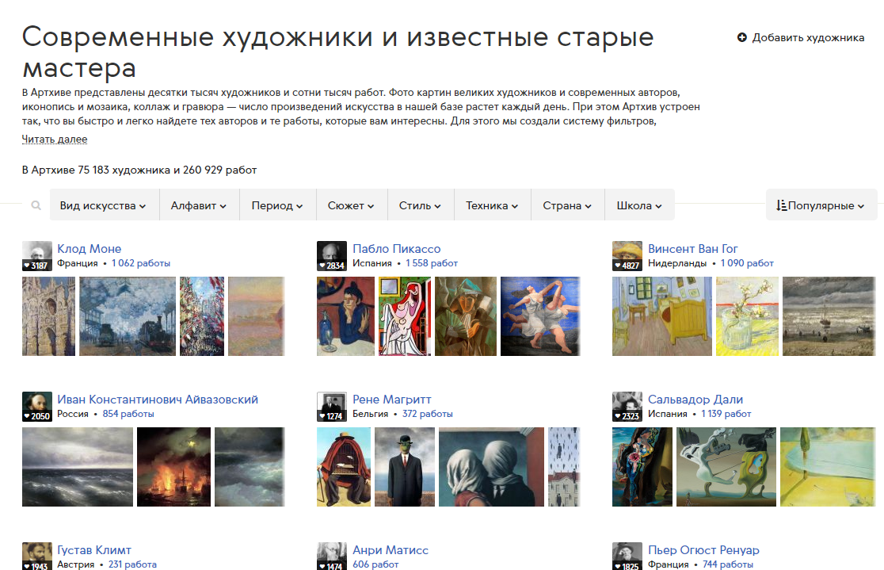Open Айвазовский's burning ships battle thumbnail
This screenshot has width=884, height=570.
tap(173, 467)
